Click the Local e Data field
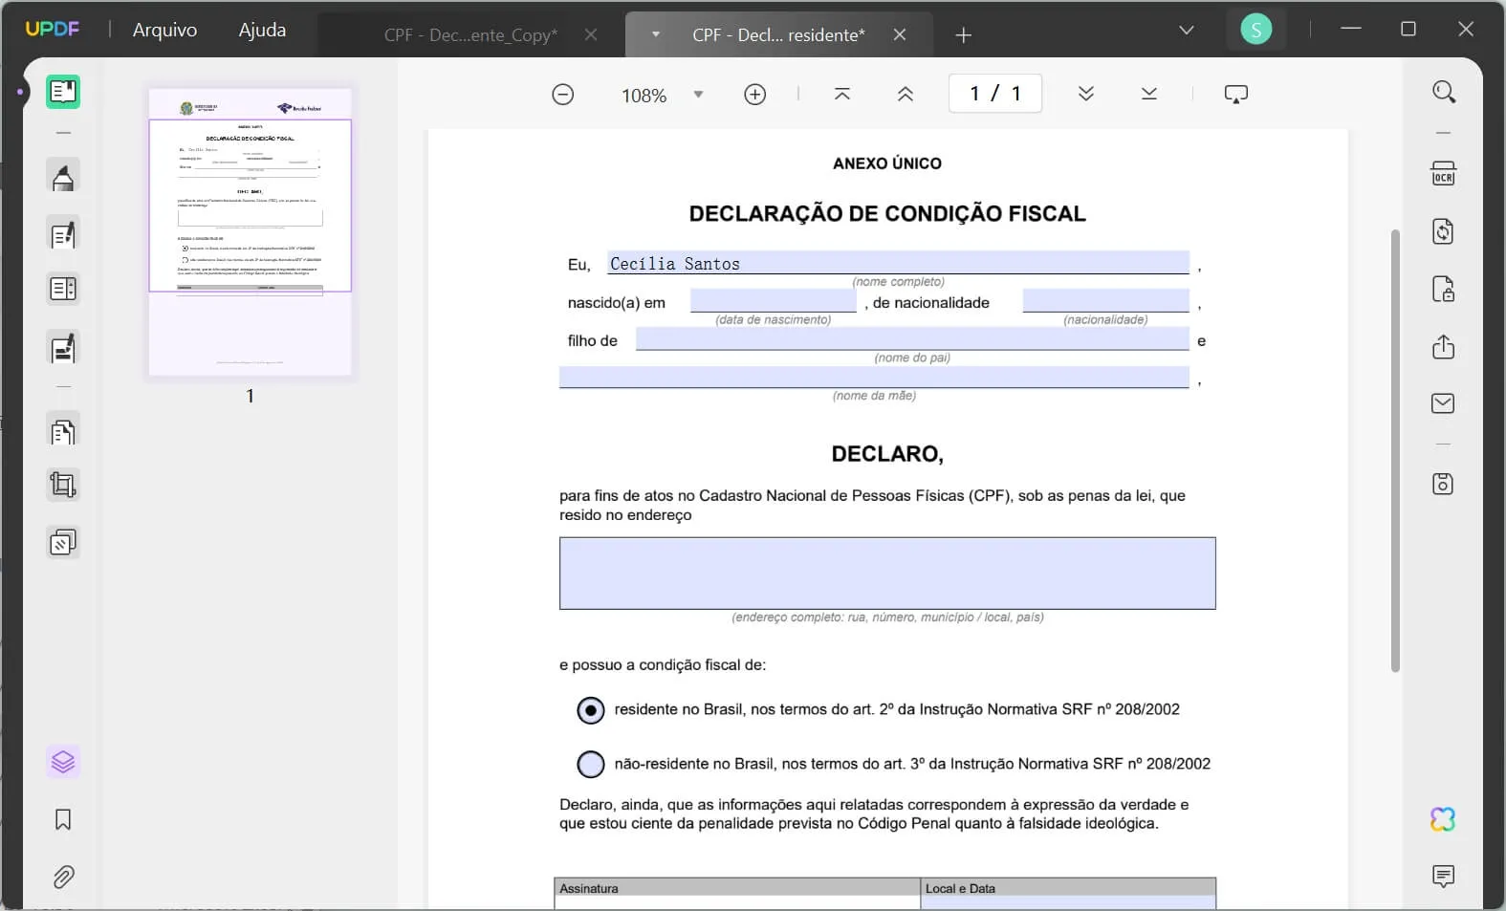 [1068, 903]
